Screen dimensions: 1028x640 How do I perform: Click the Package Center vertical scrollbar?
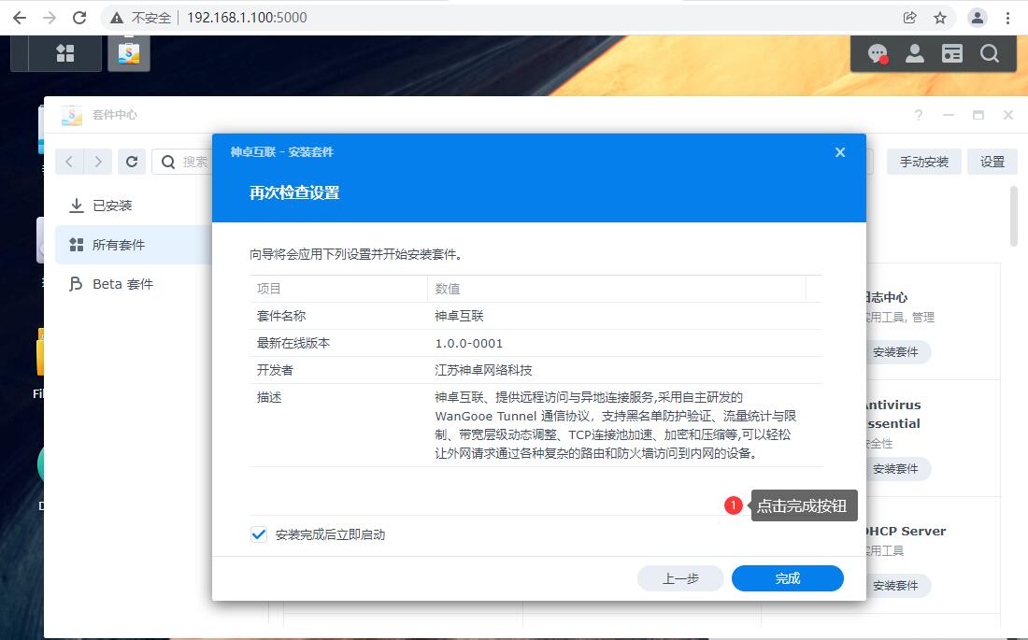point(1014,217)
